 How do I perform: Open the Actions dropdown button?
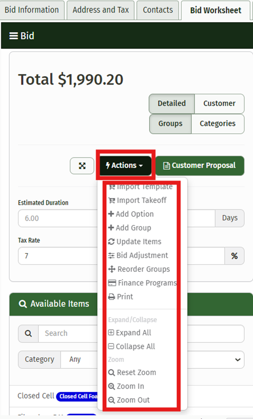click(125, 166)
